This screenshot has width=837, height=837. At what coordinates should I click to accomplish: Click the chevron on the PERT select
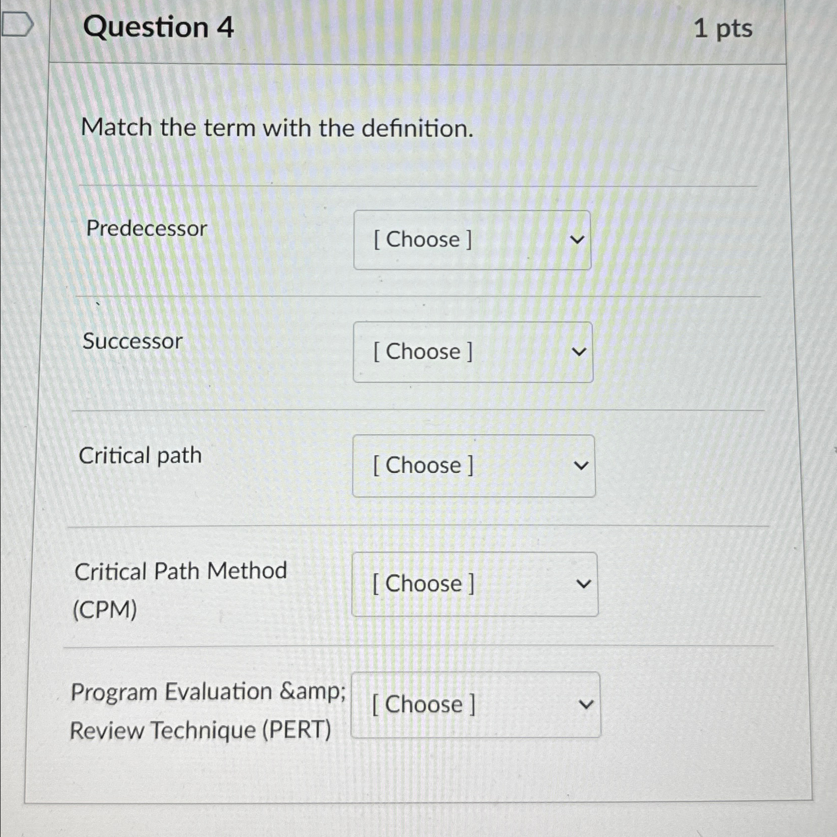tap(587, 704)
